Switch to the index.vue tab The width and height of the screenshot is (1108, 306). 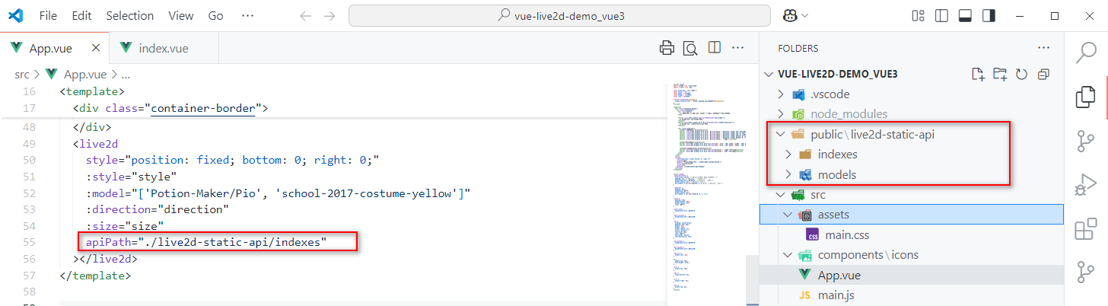(x=164, y=48)
